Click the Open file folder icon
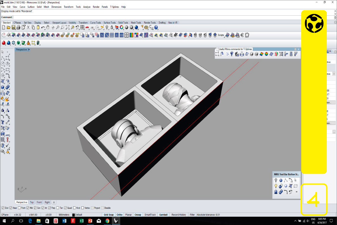337x225 pixels. 9,28
